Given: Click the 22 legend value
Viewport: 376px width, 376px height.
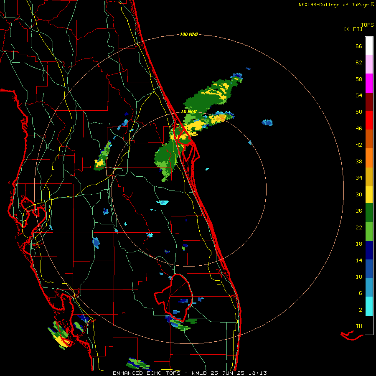Looking at the screenshot, I should [359, 228].
